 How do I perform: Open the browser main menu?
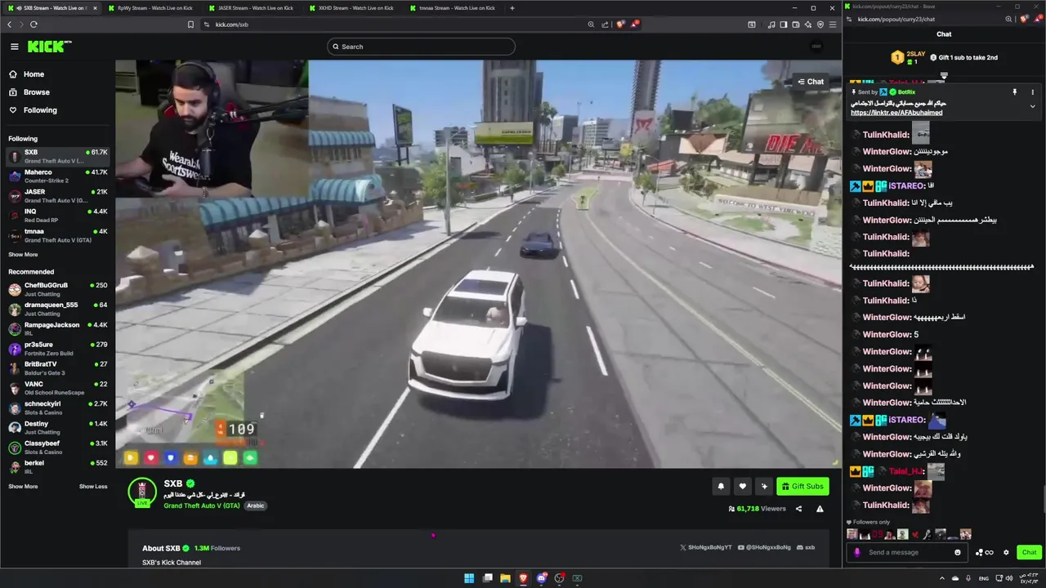click(x=833, y=24)
